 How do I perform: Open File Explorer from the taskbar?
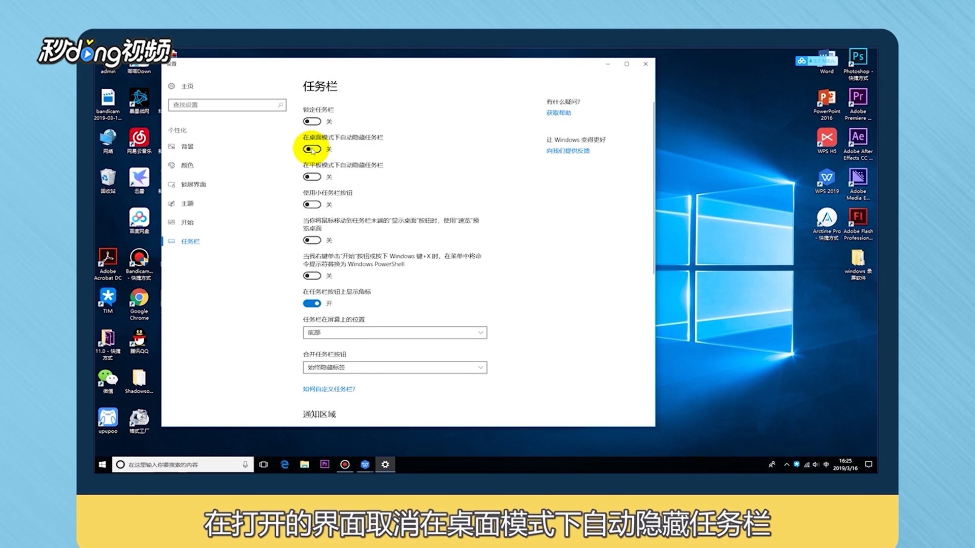[x=305, y=464]
